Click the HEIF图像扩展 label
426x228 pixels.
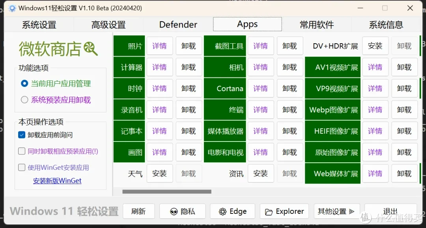tap(333, 131)
